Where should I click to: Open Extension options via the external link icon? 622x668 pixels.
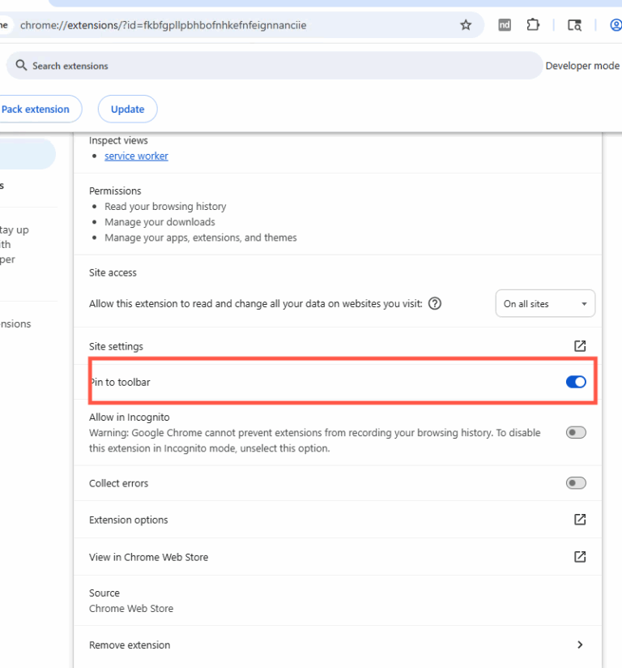click(x=580, y=520)
